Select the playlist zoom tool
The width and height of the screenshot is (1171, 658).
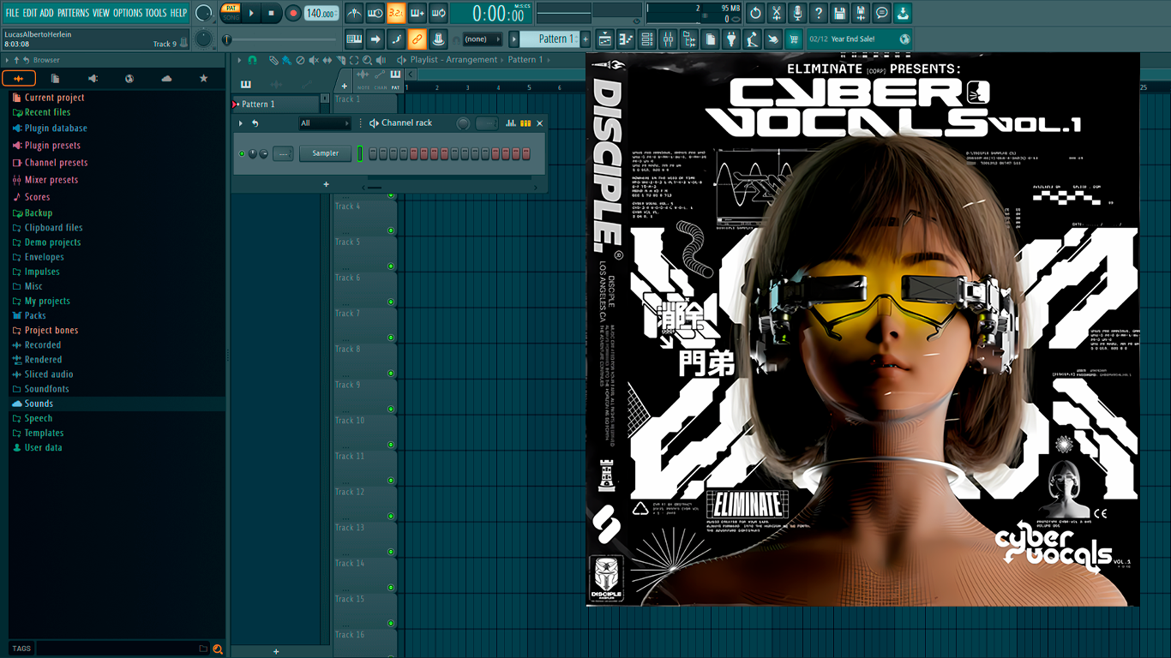pos(368,60)
